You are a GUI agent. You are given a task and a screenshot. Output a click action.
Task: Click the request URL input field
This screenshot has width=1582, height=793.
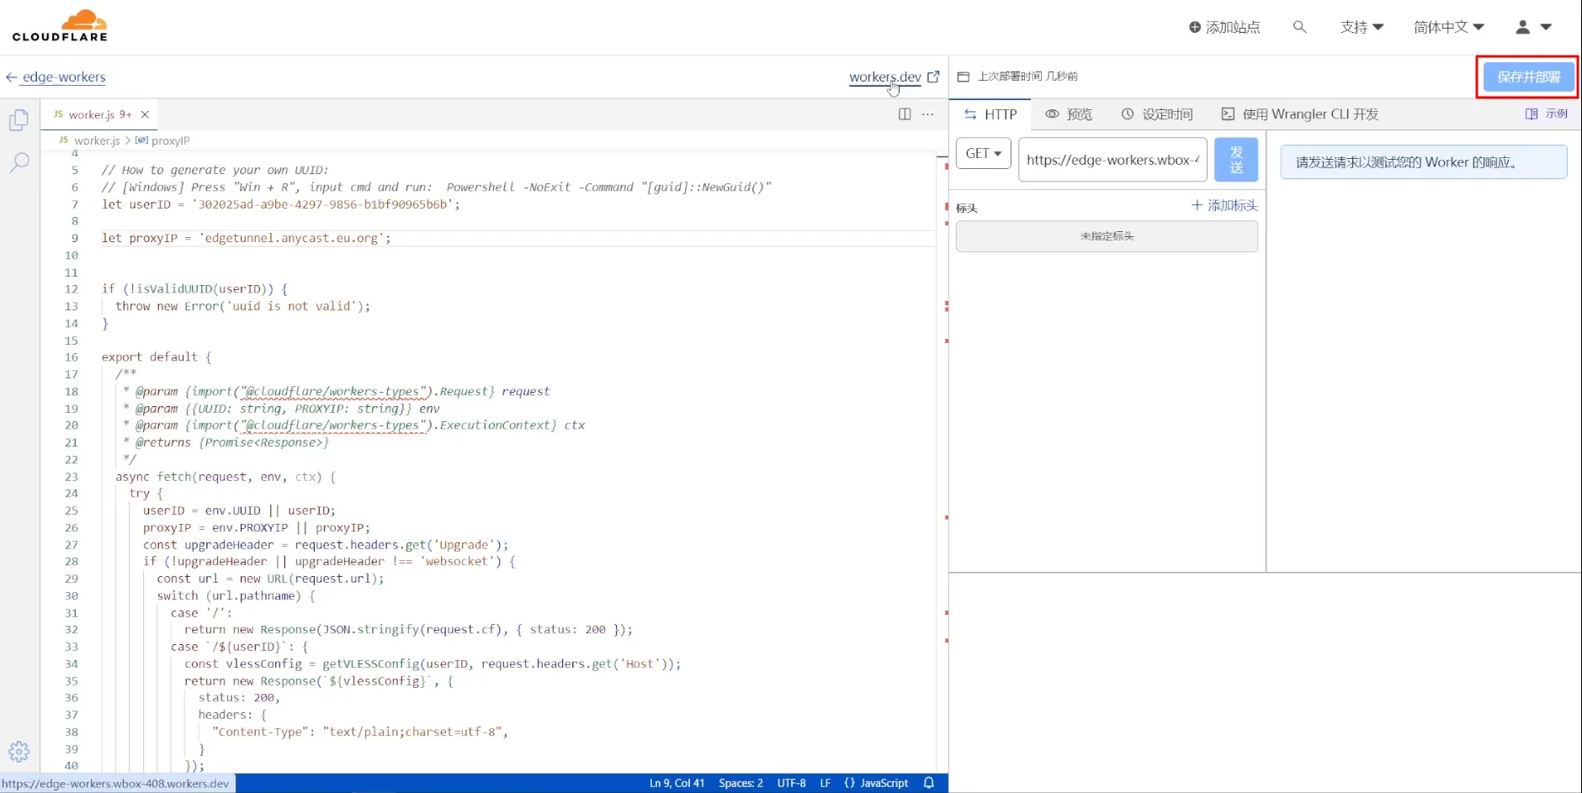[1112, 160]
